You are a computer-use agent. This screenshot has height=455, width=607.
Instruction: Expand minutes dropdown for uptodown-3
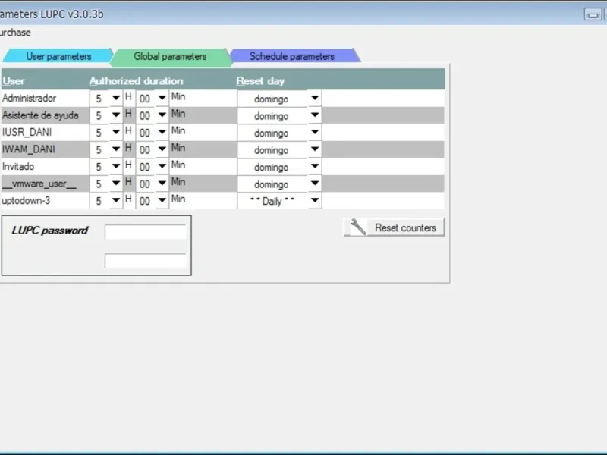pyautogui.click(x=162, y=200)
